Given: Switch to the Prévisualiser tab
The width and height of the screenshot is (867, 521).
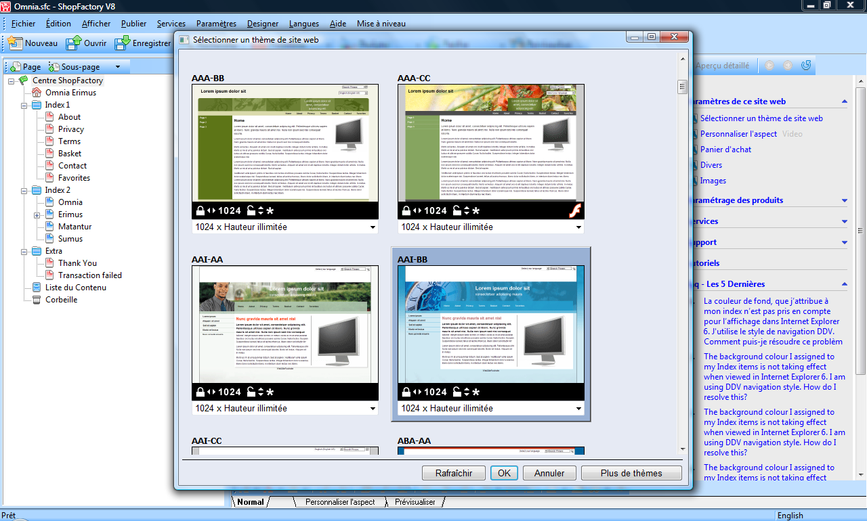Looking at the screenshot, I should point(415,502).
